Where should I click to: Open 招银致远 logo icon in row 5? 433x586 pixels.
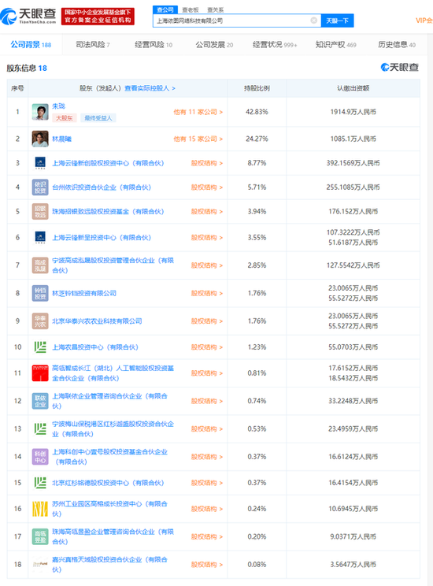coord(40,212)
